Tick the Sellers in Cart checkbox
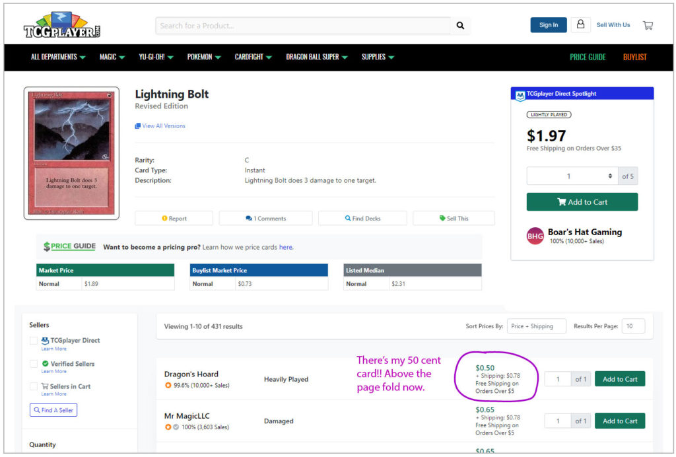Screen dimensions: 676x457 (x=34, y=386)
